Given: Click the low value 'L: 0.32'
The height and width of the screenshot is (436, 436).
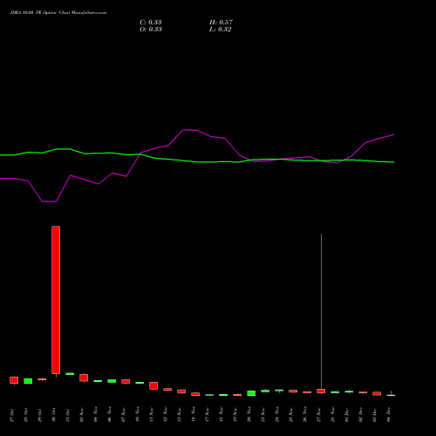Looking at the screenshot, I should (x=221, y=30).
